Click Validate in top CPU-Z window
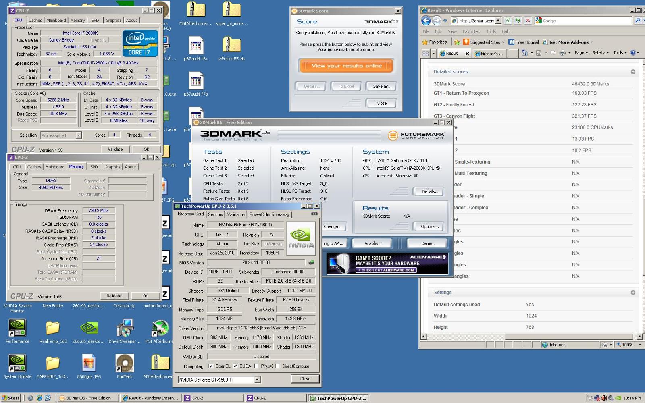This screenshot has width=645, height=403. (115, 149)
